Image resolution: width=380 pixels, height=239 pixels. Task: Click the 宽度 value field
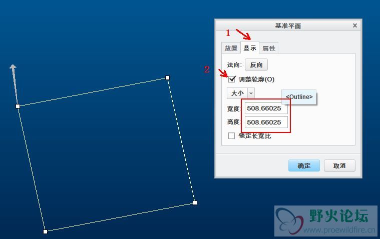point(266,108)
